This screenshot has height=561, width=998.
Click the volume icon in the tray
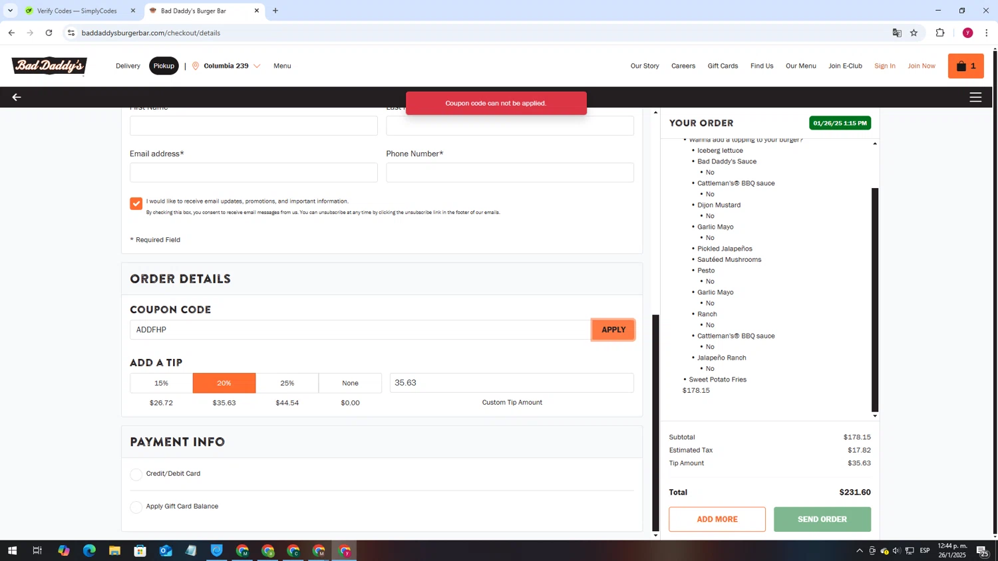(x=896, y=550)
